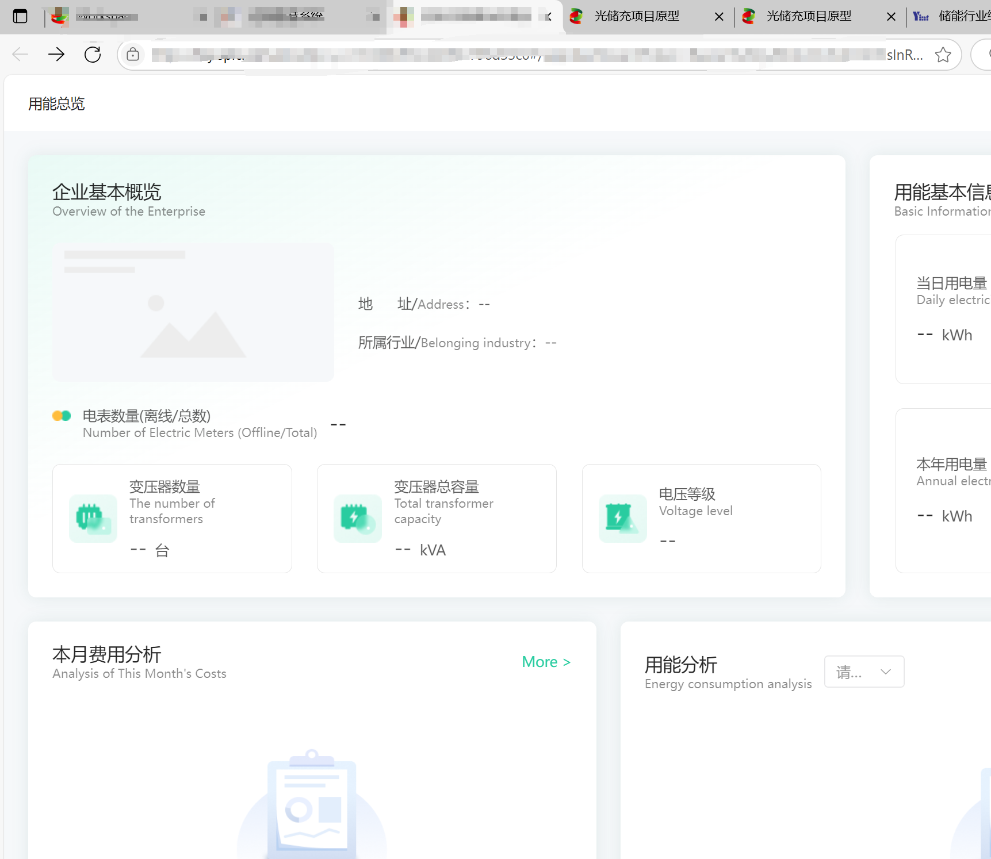
Task: Open the energy analysis dropdown selector
Action: [864, 672]
